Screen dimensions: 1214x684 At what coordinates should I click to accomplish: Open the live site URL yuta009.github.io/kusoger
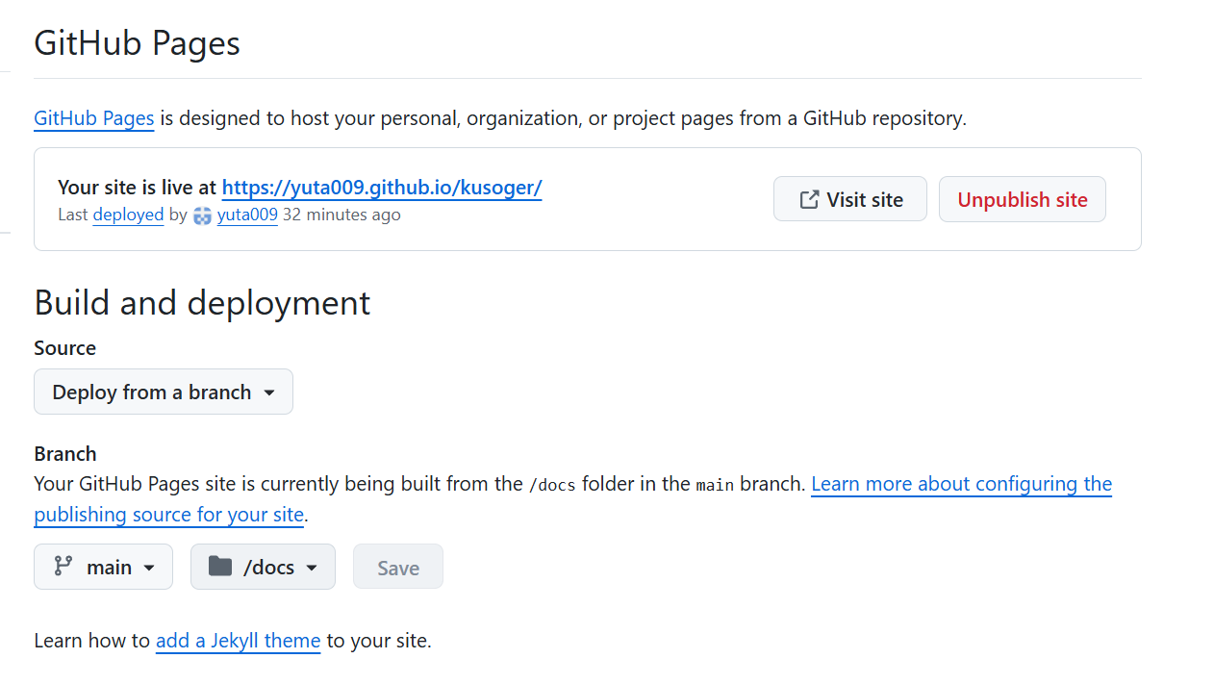click(x=382, y=188)
